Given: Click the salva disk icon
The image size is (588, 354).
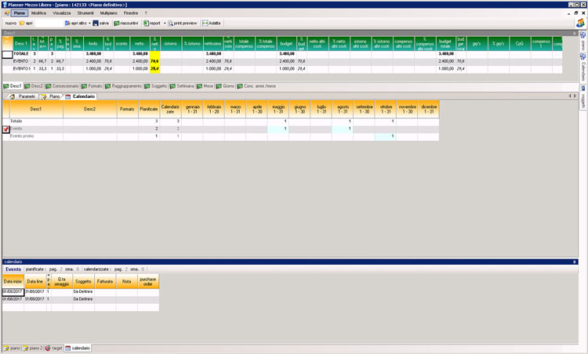Looking at the screenshot, I should coord(96,23).
